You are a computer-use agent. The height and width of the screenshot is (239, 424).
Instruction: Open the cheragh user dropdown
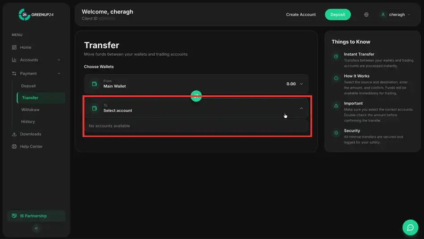tap(395, 15)
